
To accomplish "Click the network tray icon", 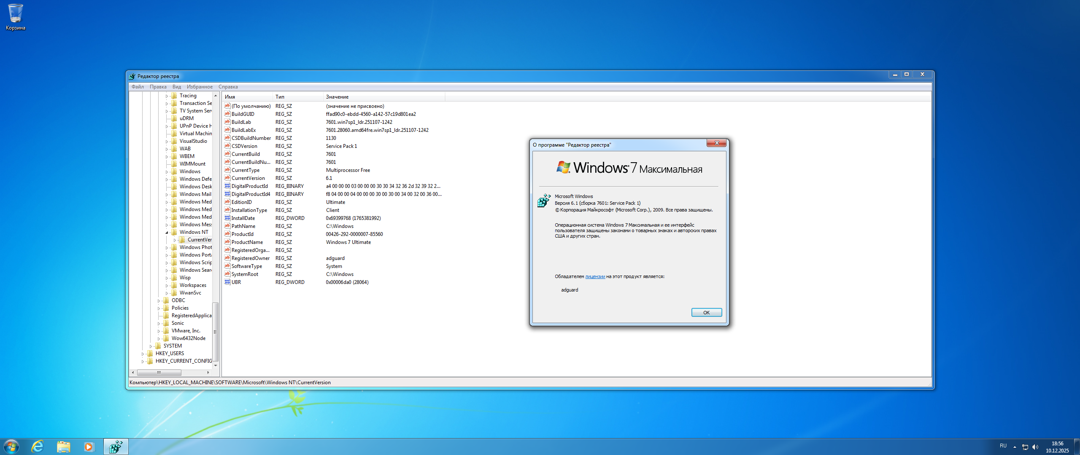I will 1025,447.
